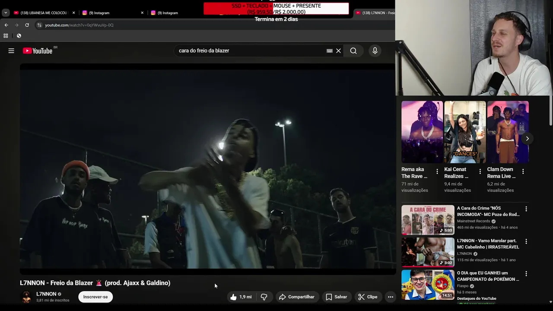Open the YouTube hamburger guide menu
The image size is (553, 311).
tap(11, 51)
